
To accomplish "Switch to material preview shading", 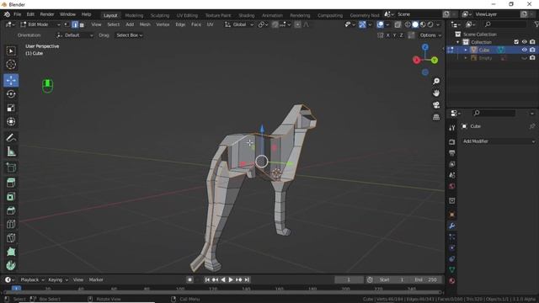I will coord(423,24).
